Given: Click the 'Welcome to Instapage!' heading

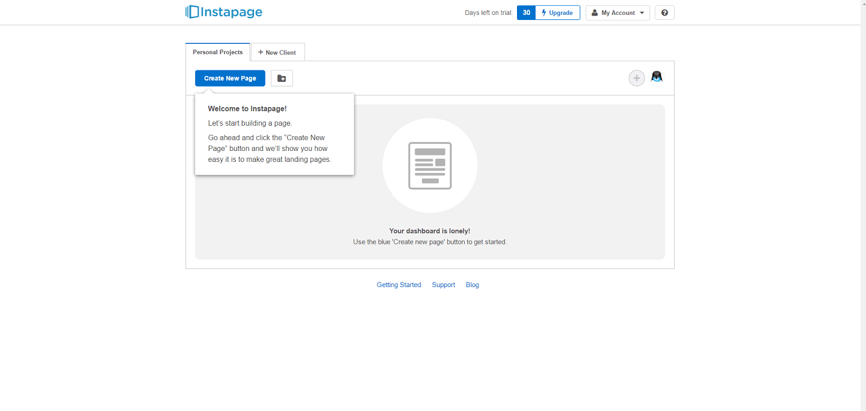Looking at the screenshot, I should pyautogui.click(x=247, y=109).
